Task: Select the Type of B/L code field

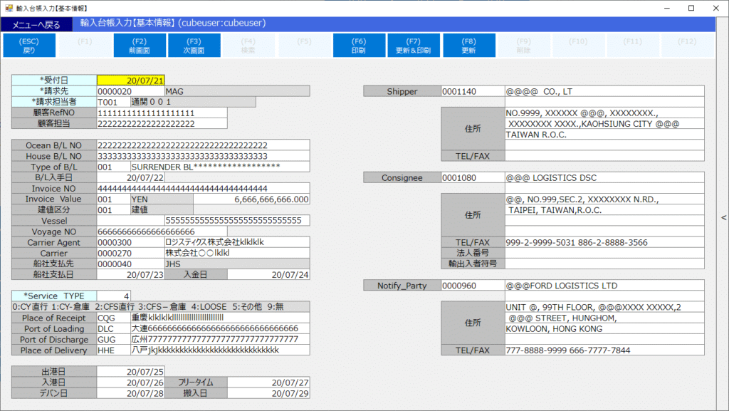Action: (x=112, y=167)
